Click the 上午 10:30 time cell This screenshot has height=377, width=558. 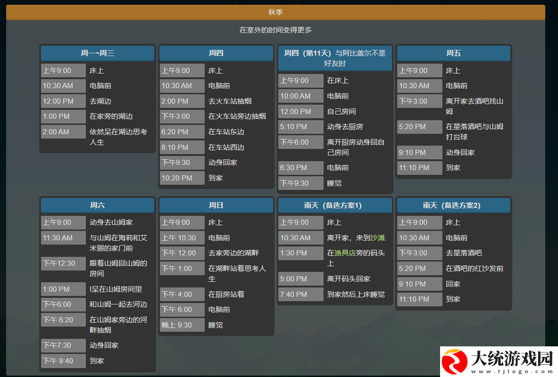tap(182, 238)
